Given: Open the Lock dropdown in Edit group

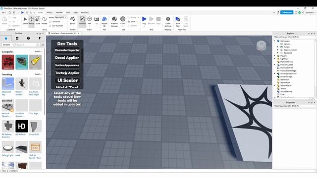Looking at the screenshot, I should tap(137, 22).
